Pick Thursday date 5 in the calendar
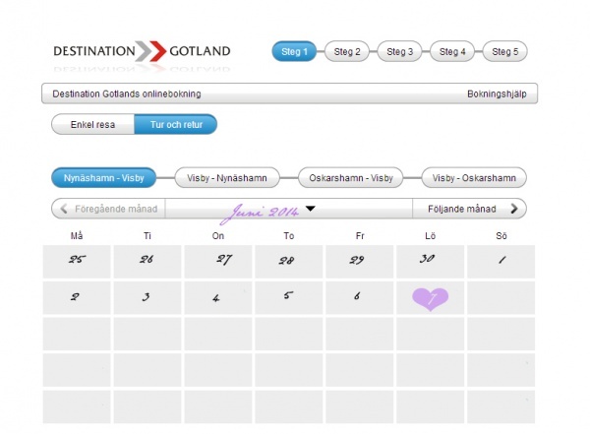The width and height of the screenshot is (590, 434). tap(289, 298)
